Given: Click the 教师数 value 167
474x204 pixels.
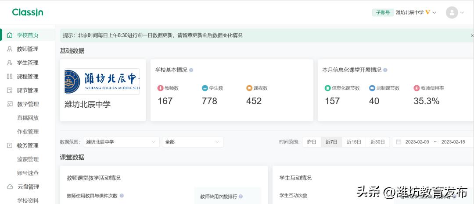Looking at the screenshot, I should (x=165, y=101).
